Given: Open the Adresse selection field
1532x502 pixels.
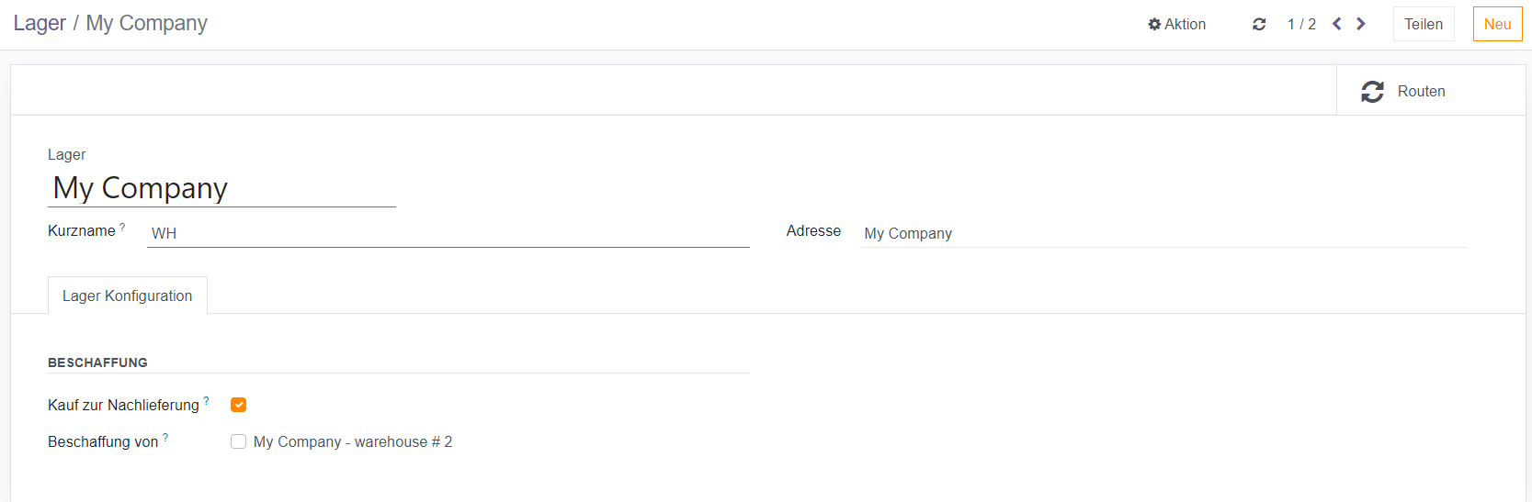Looking at the screenshot, I should coord(1163,233).
